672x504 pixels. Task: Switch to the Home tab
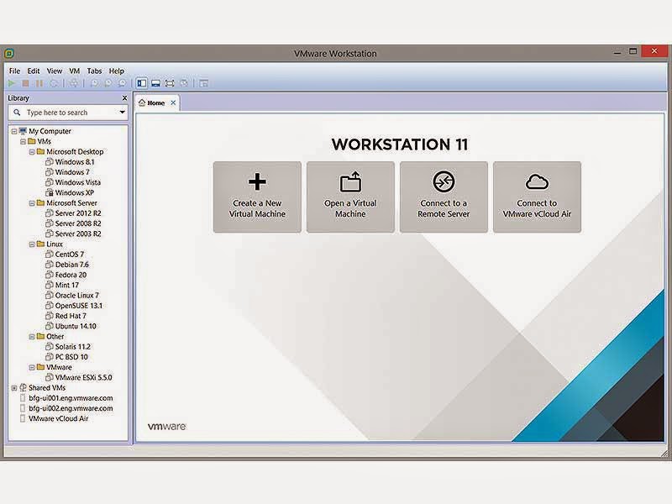154,101
